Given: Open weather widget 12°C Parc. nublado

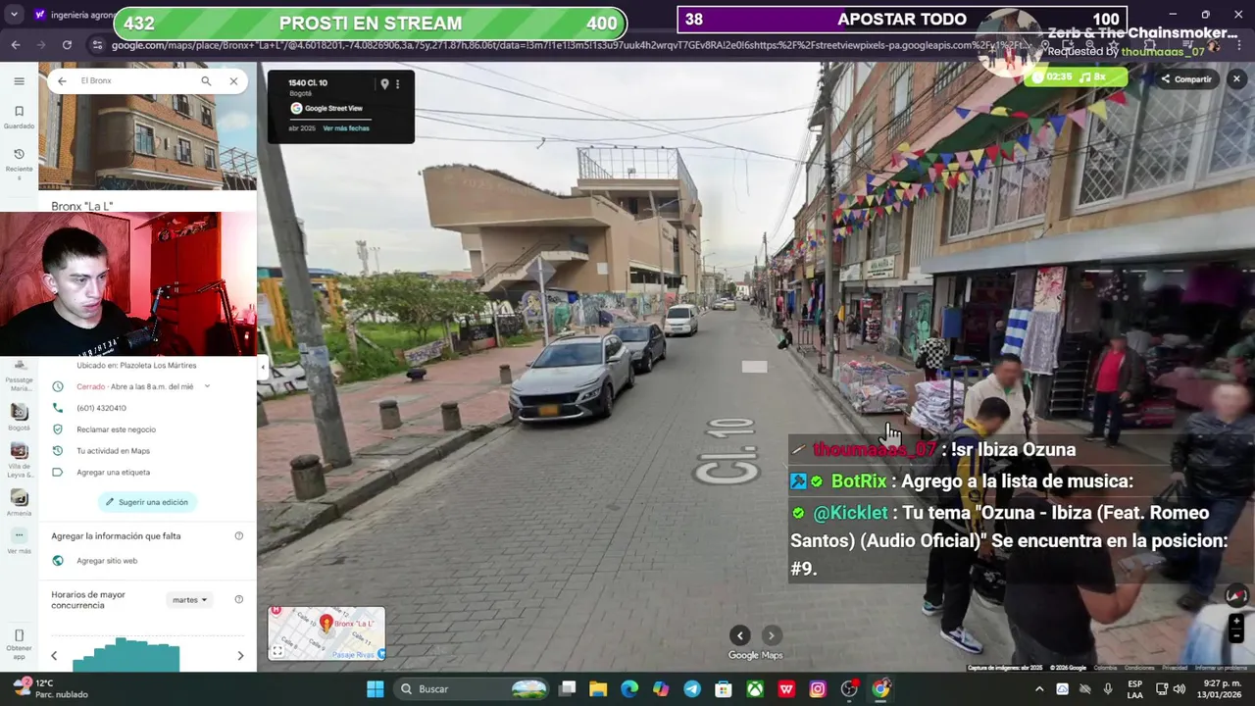Looking at the screenshot, I should click(x=49, y=689).
